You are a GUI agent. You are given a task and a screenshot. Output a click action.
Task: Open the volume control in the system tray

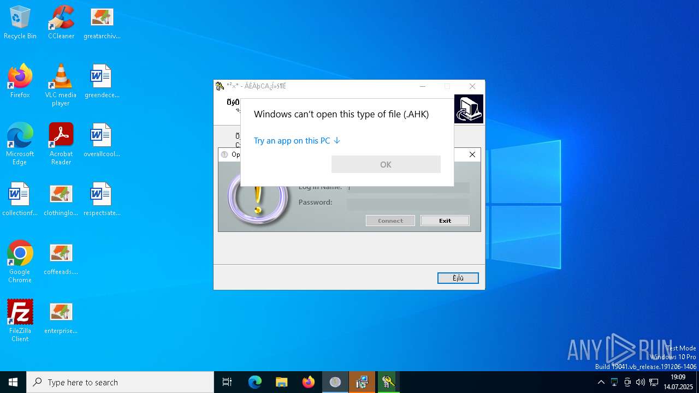click(x=641, y=382)
